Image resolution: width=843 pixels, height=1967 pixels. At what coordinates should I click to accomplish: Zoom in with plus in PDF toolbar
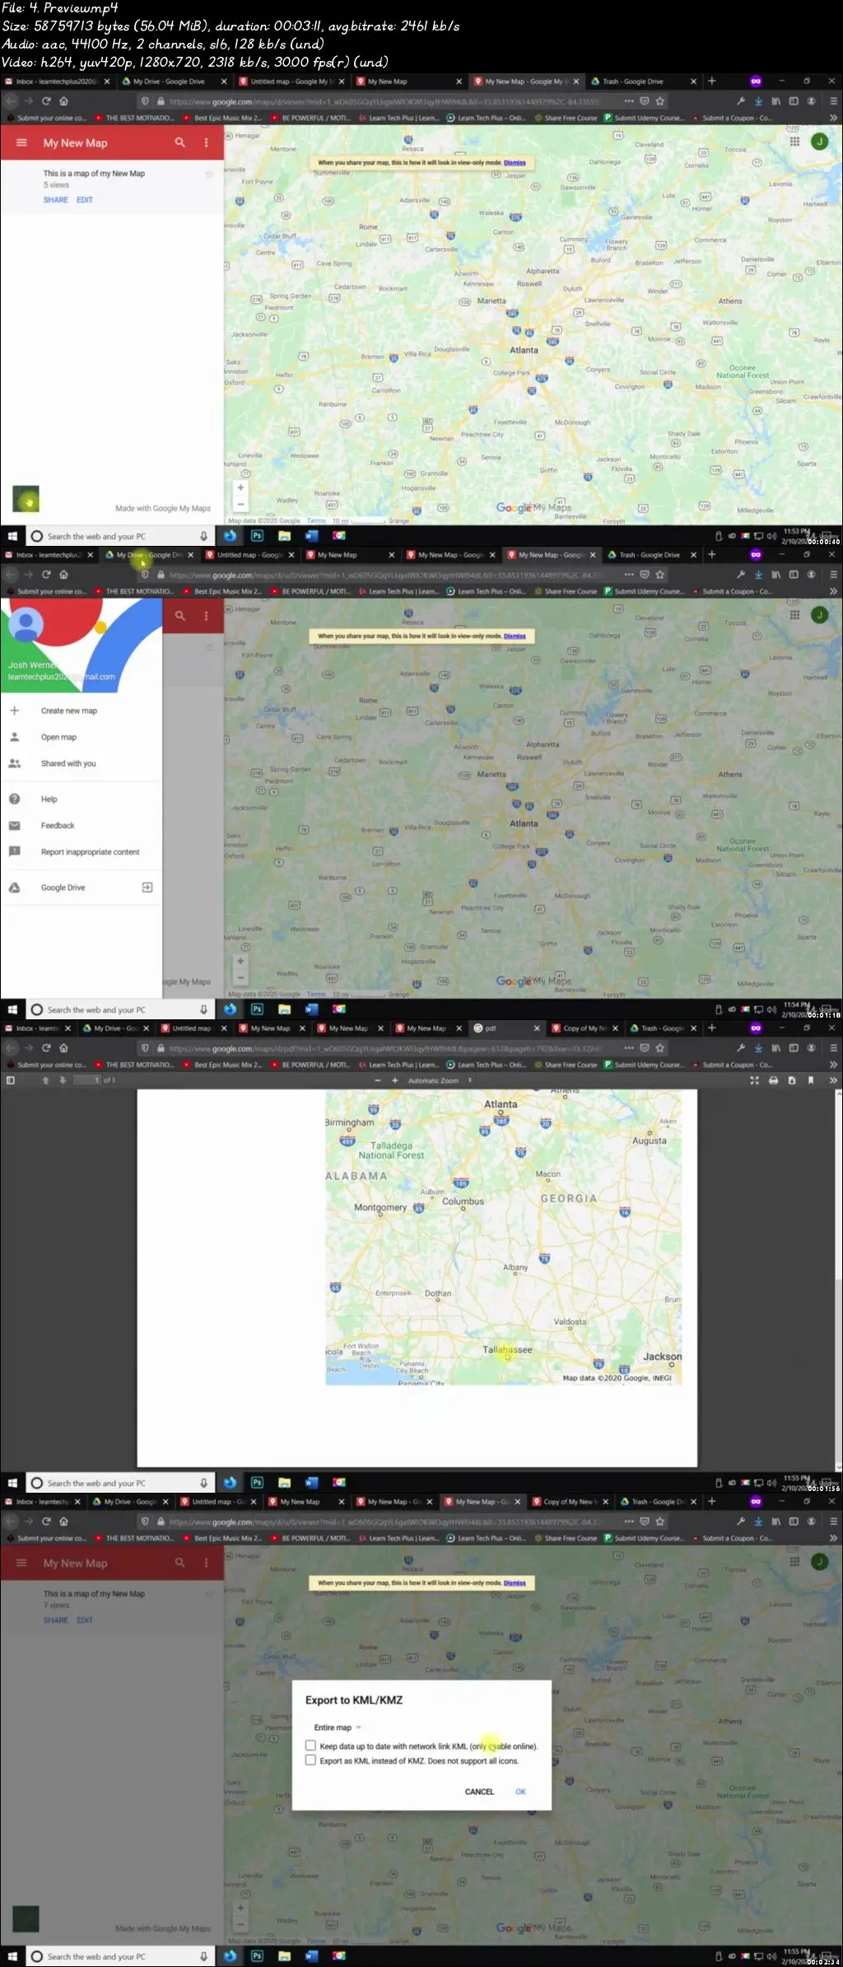coord(395,1080)
